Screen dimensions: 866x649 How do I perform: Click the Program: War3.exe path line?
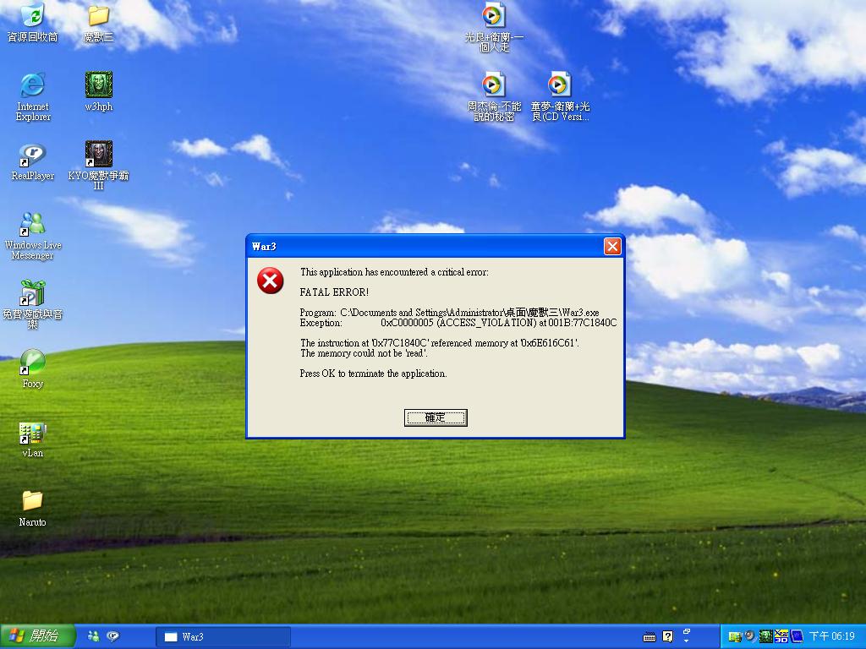coord(450,313)
